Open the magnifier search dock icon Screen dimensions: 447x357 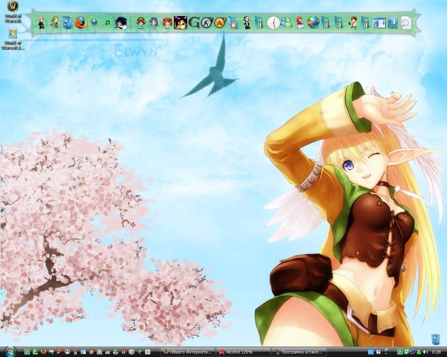coord(406,23)
